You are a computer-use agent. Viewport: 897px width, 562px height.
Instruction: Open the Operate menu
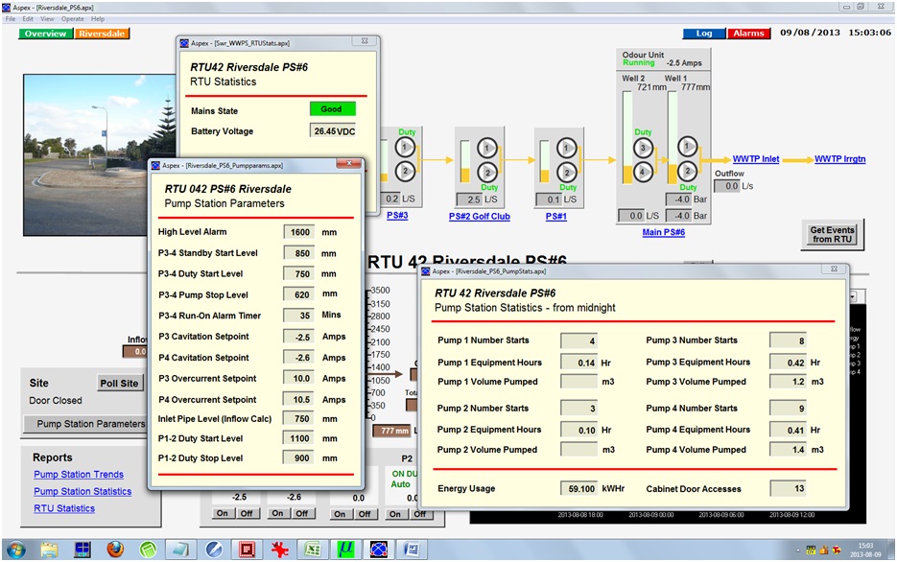tap(73, 19)
